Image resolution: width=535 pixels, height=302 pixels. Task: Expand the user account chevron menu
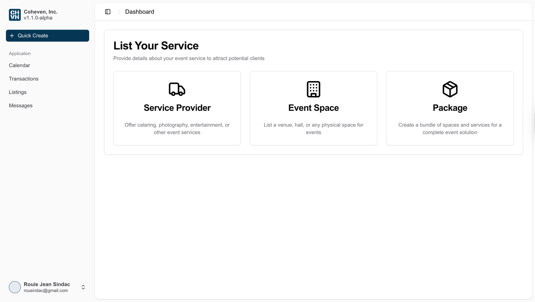(x=83, y=287)
